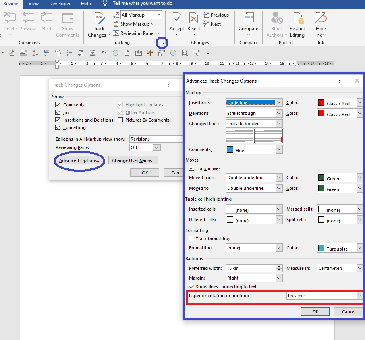Switch to the Developer tab

click(60, 4)
